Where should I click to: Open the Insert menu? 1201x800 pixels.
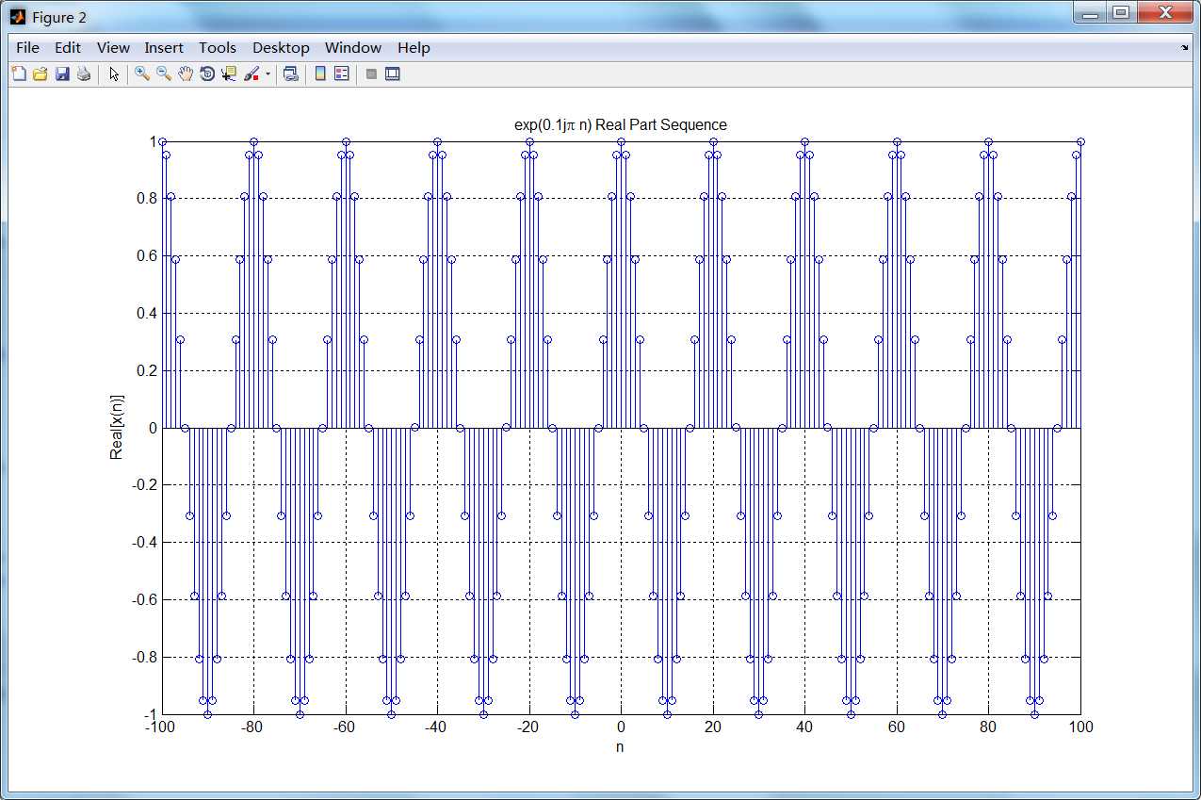tap(164, 47)
